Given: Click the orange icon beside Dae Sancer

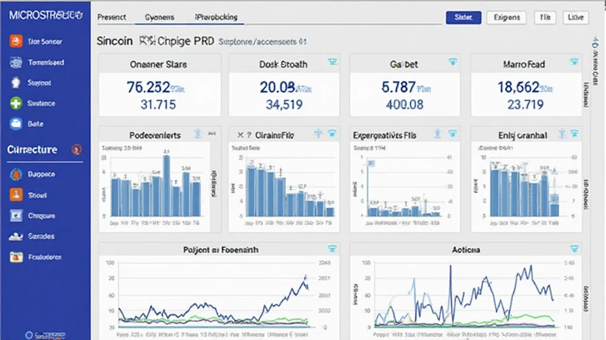Looking at the screenshot, I should pos(15,42).
